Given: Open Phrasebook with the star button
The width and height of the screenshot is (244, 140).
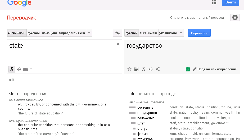Looking at the screenshot, I should tap(235, 17).
